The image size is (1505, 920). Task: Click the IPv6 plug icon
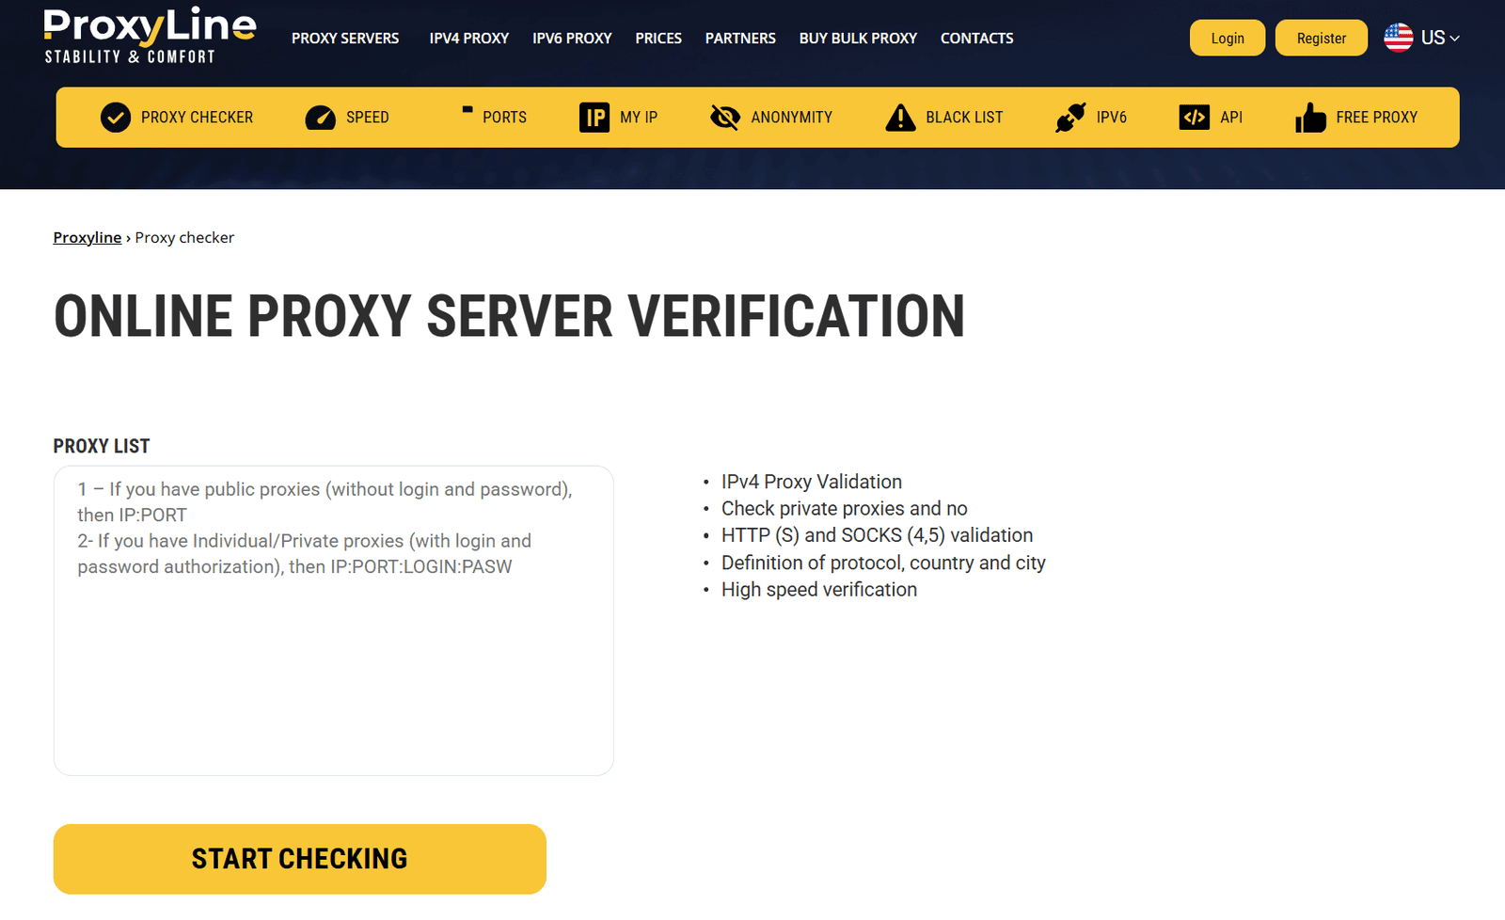click(x=1070, y=118)
